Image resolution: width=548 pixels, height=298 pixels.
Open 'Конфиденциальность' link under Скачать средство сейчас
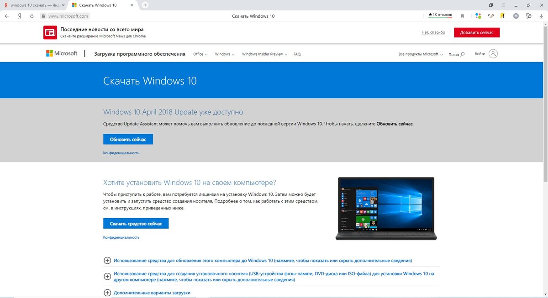coord(121,237)
